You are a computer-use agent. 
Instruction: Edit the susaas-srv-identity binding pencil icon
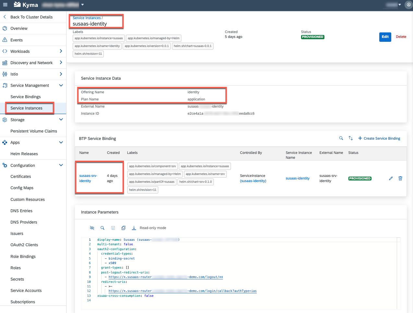coord(391,179)
